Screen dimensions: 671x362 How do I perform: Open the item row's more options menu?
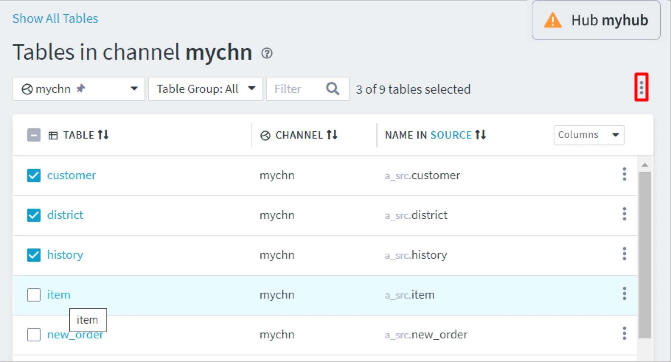pos(624,294)
